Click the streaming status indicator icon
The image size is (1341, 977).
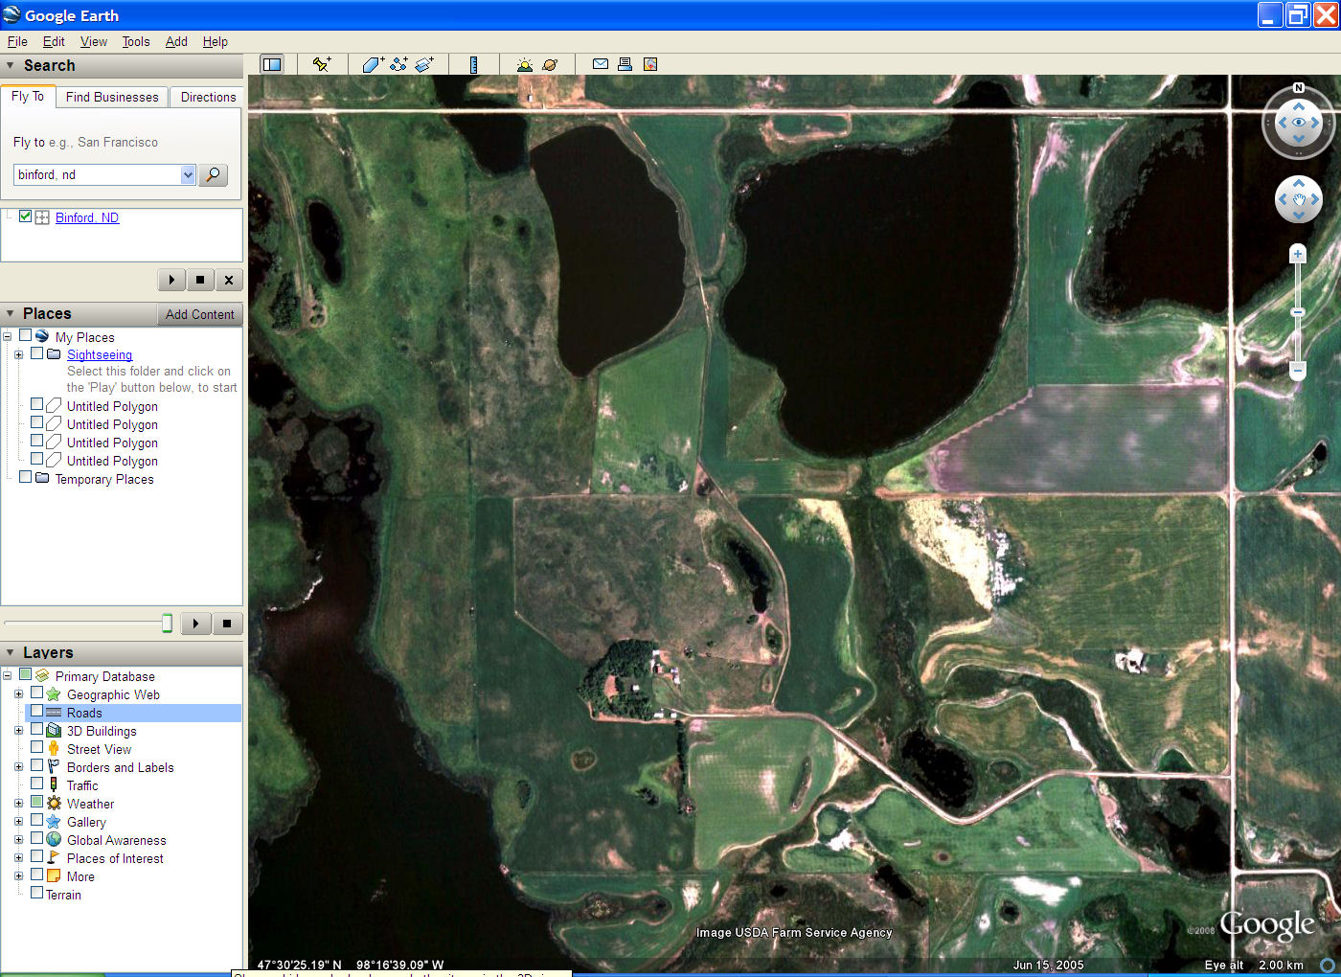click(x=1328, y=966)
